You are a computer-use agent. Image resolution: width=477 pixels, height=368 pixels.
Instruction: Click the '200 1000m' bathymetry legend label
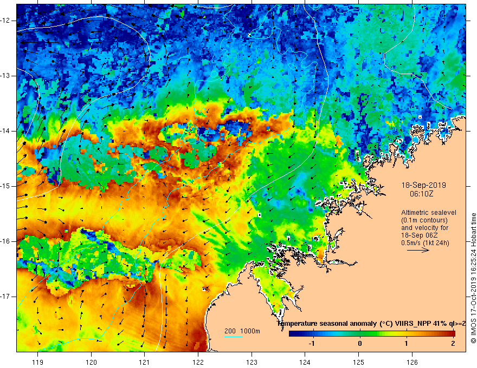[242, 331]
